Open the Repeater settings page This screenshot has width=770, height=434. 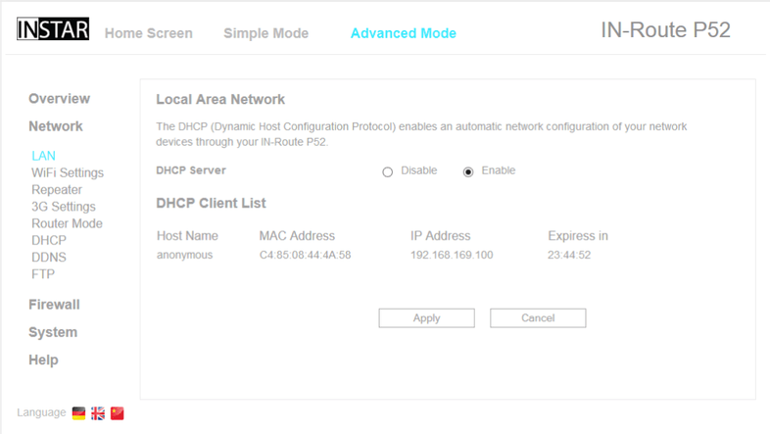tap(57, 190)
